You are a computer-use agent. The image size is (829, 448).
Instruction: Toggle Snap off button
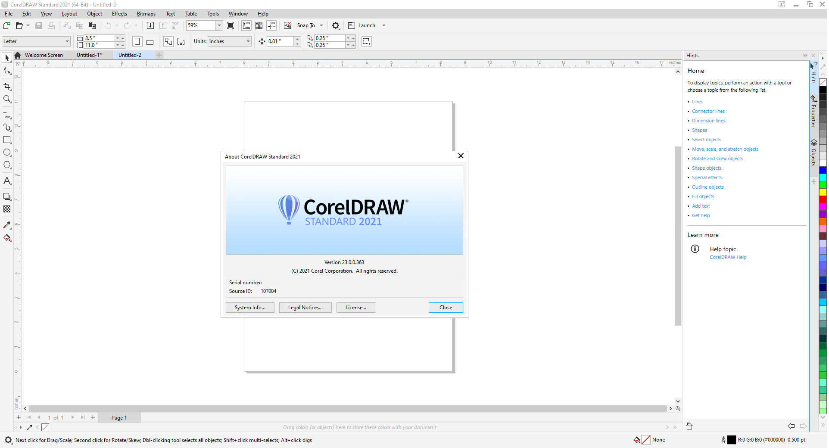coord(287,25)
